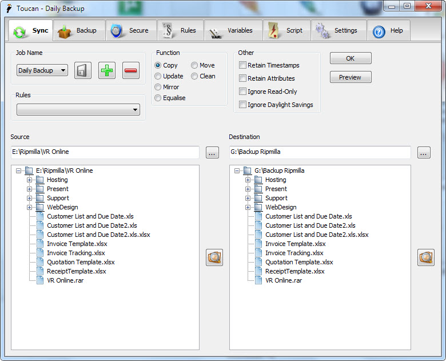Expand the WebDesign folder in destination tree
Viewport: 446px width, 361px height.
click(x=248, y=207)
